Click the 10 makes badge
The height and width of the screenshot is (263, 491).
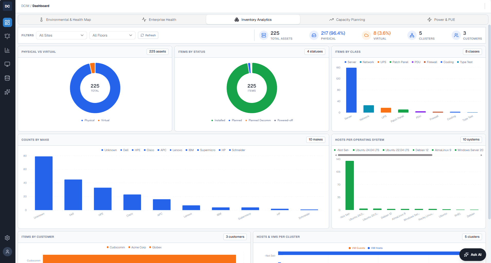tap(315, 139)
